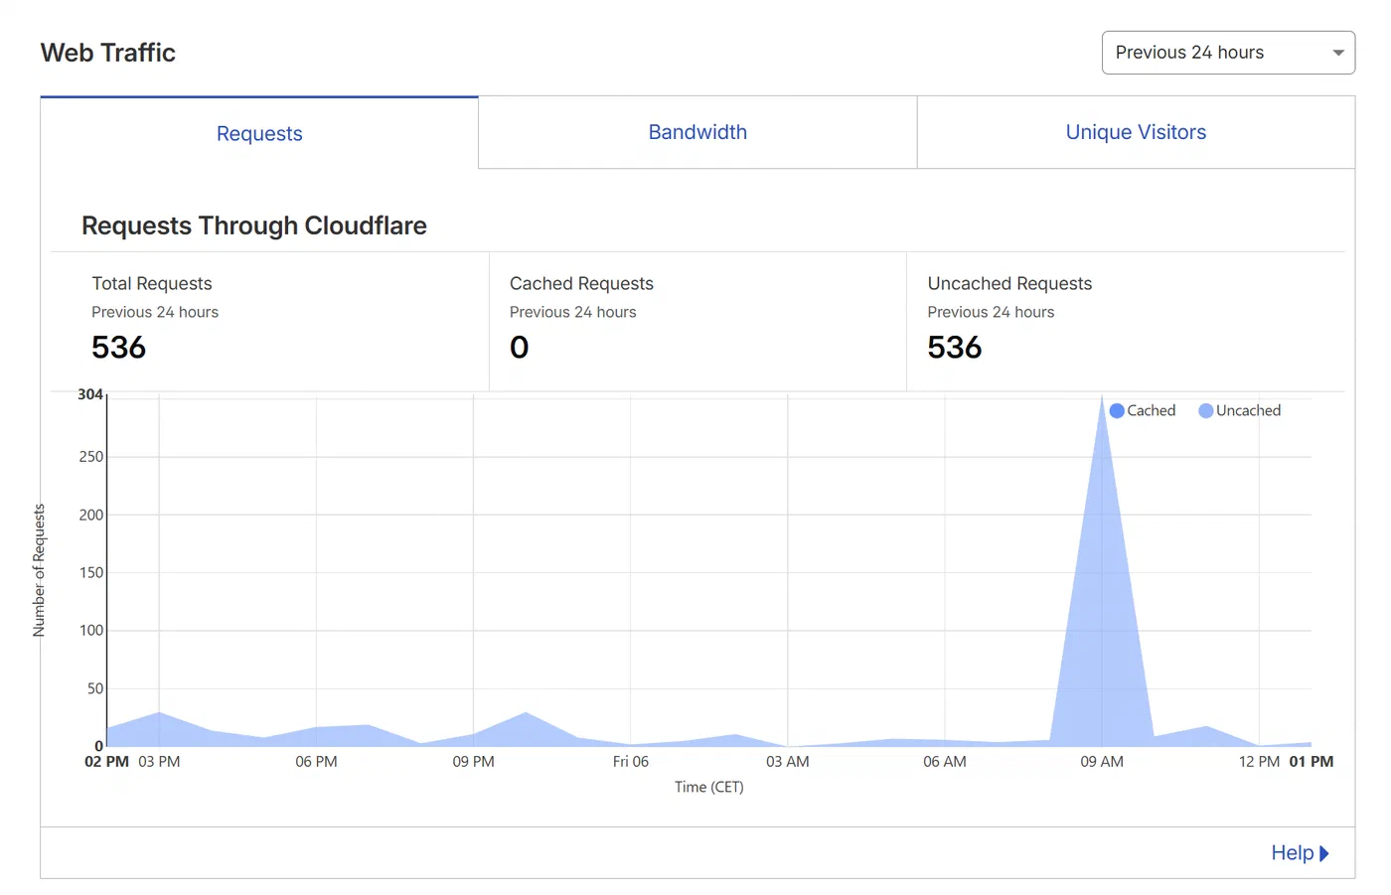Image resolution: width=1391 pixels, height=895 pixels.
Task: Click the Time (CET) axis title
Action: 708,787
